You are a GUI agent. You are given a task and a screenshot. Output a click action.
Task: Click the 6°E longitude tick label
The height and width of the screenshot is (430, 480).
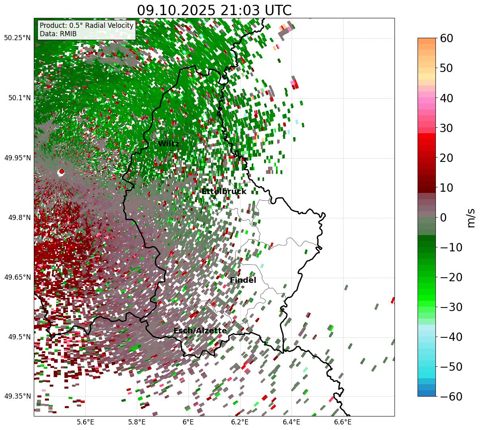188,422
